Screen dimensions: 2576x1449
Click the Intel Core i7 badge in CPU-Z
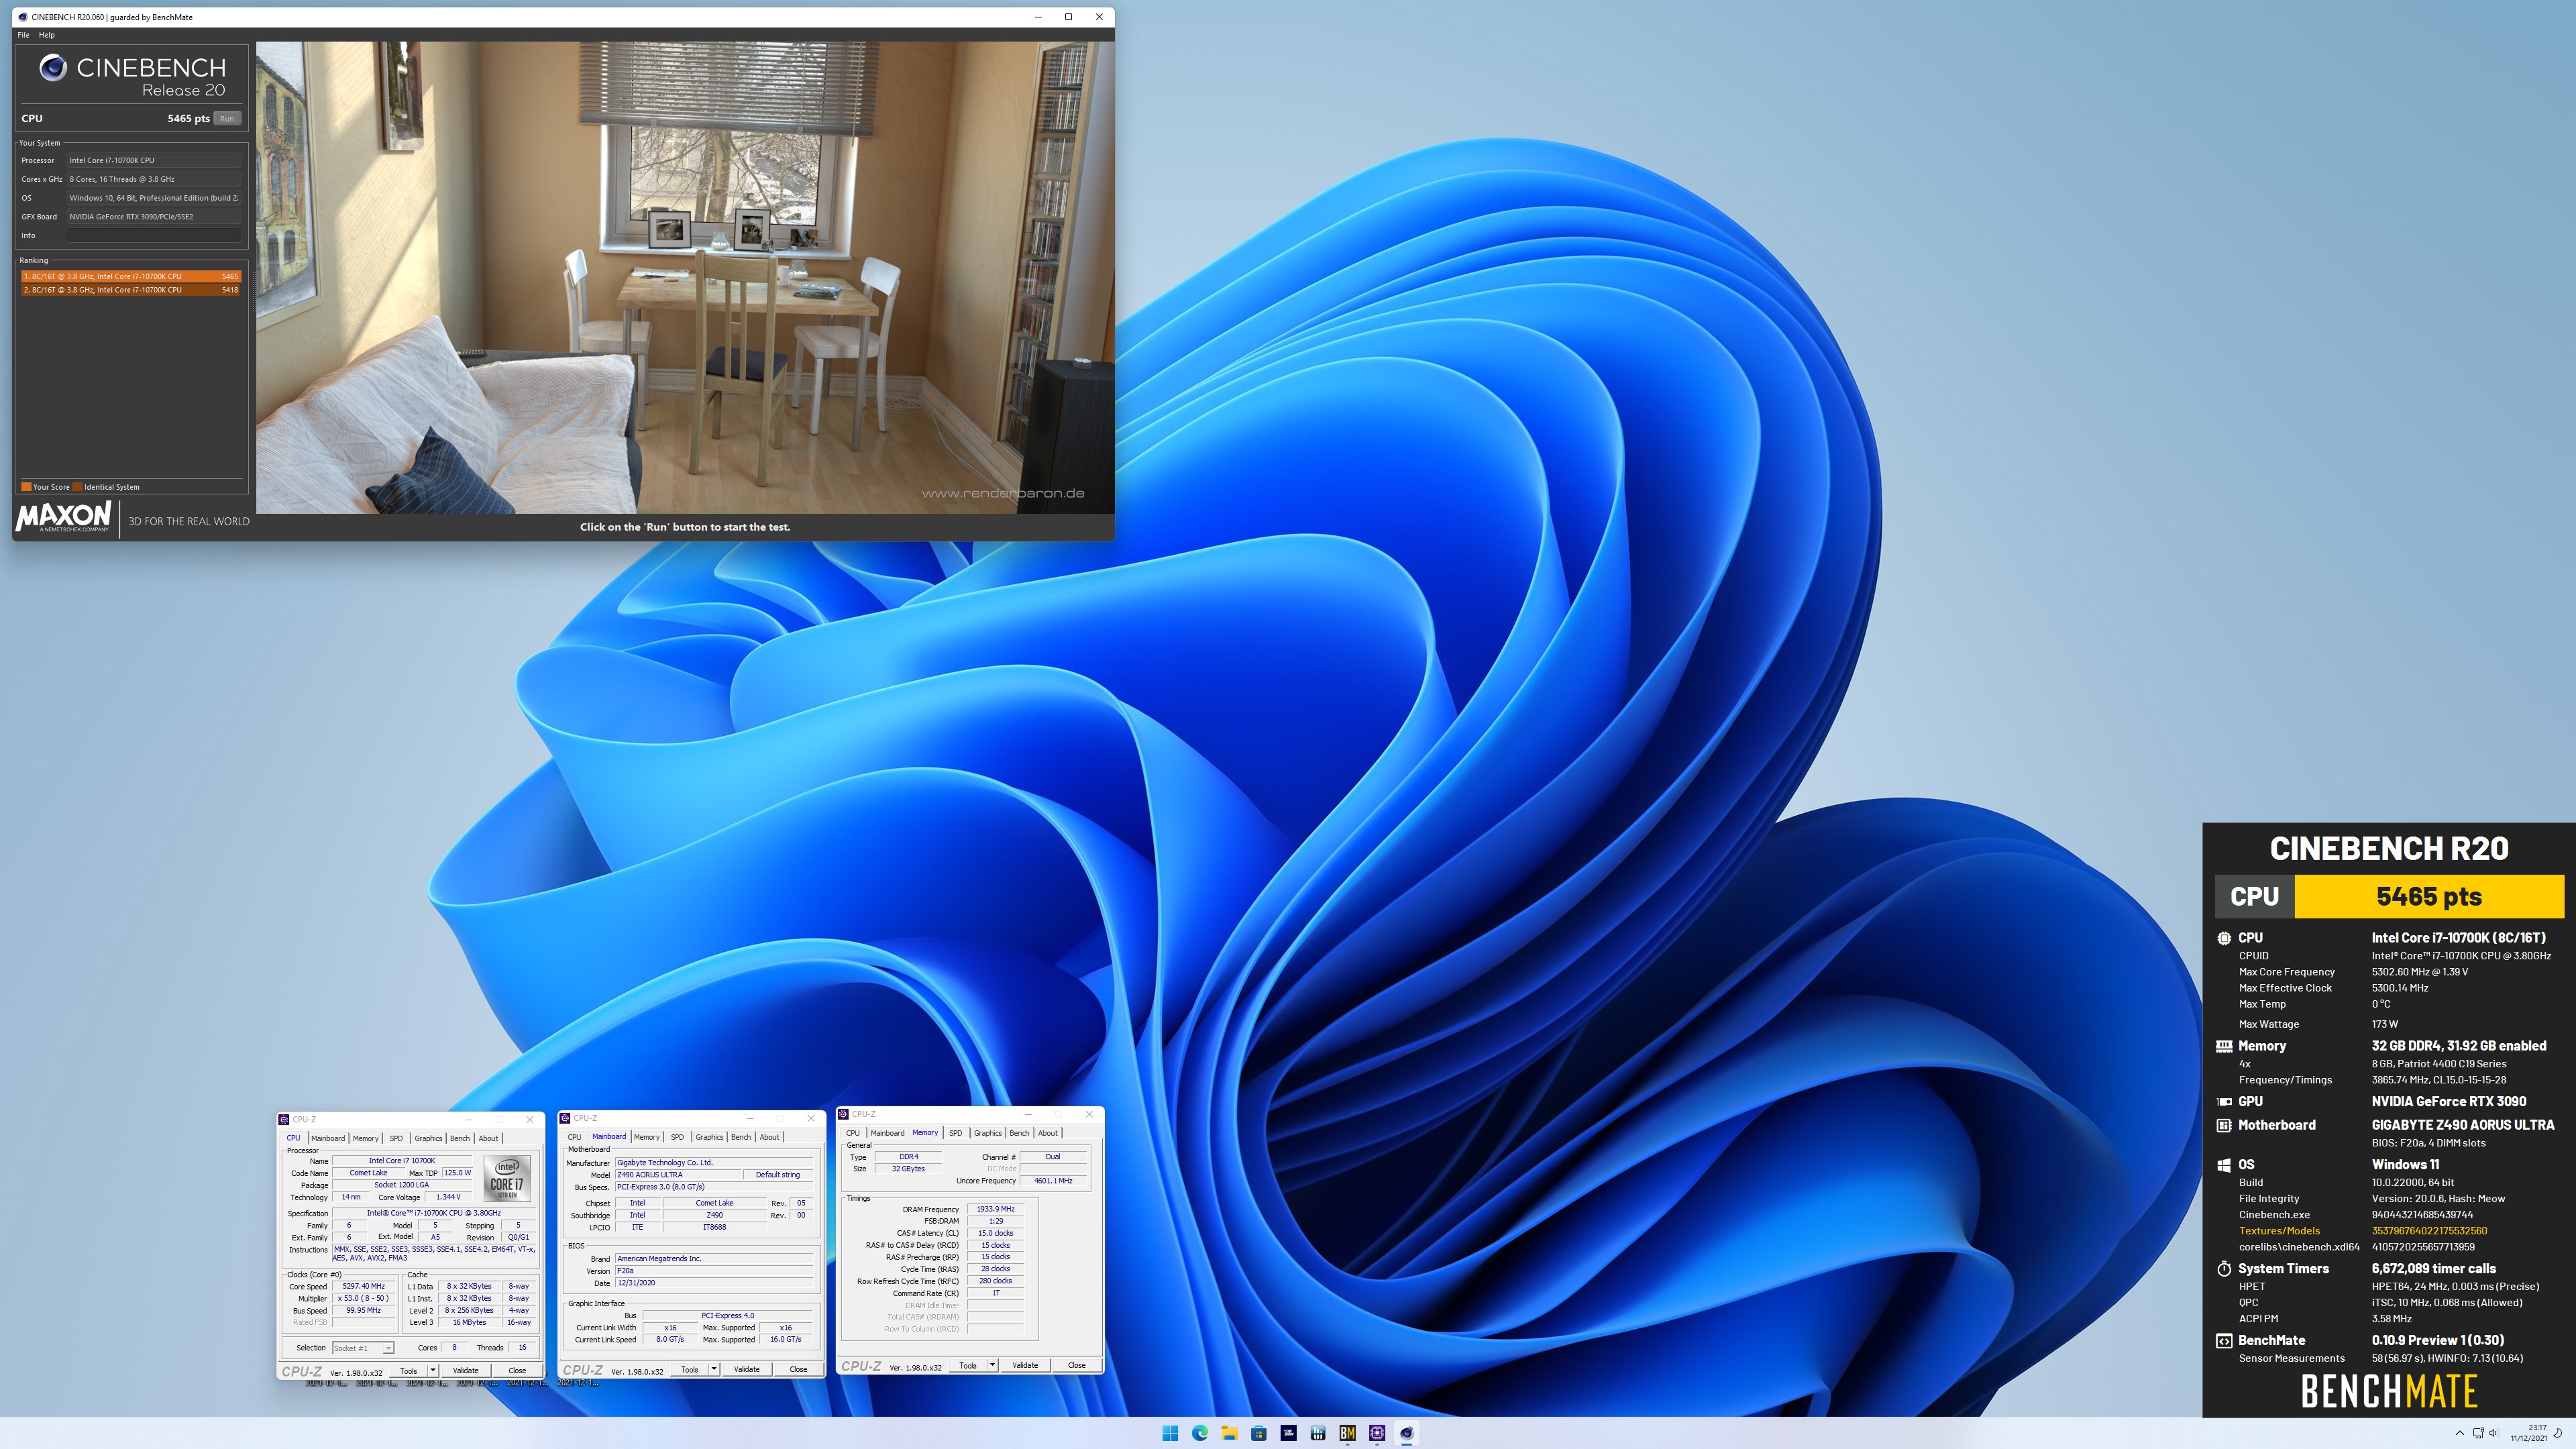pyautogui.click(x=507, y=1179)
